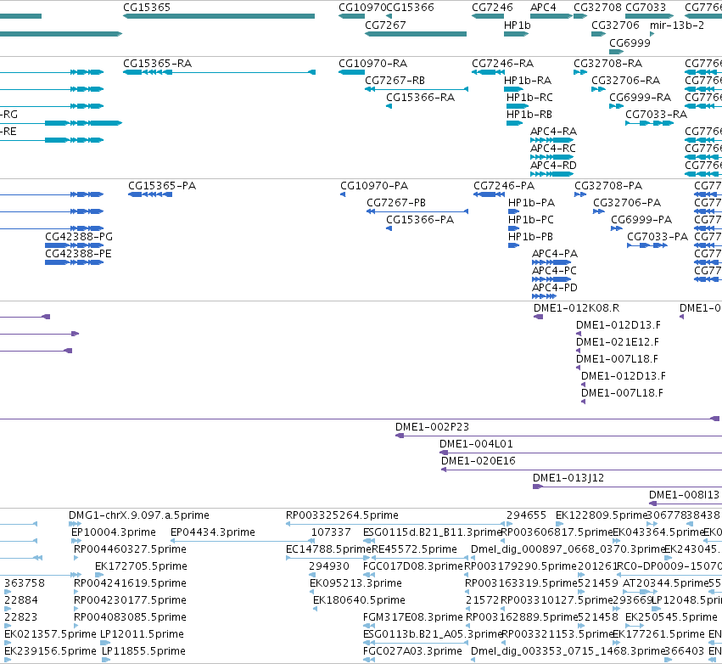Select EST EK250545.5prime

[x=671, y=617]
